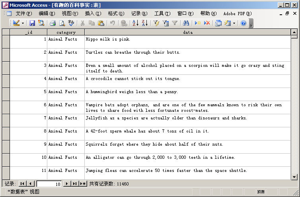Click cell 'Turtles can breathe through their butts.'
This screenshot has height=197, width=300.
point(187,55)
